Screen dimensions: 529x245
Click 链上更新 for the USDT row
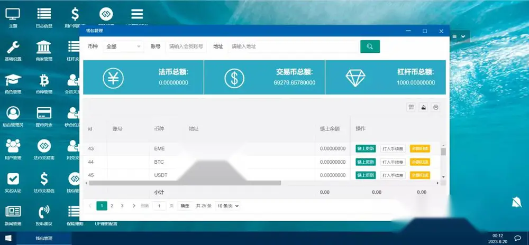click(366, 175)
